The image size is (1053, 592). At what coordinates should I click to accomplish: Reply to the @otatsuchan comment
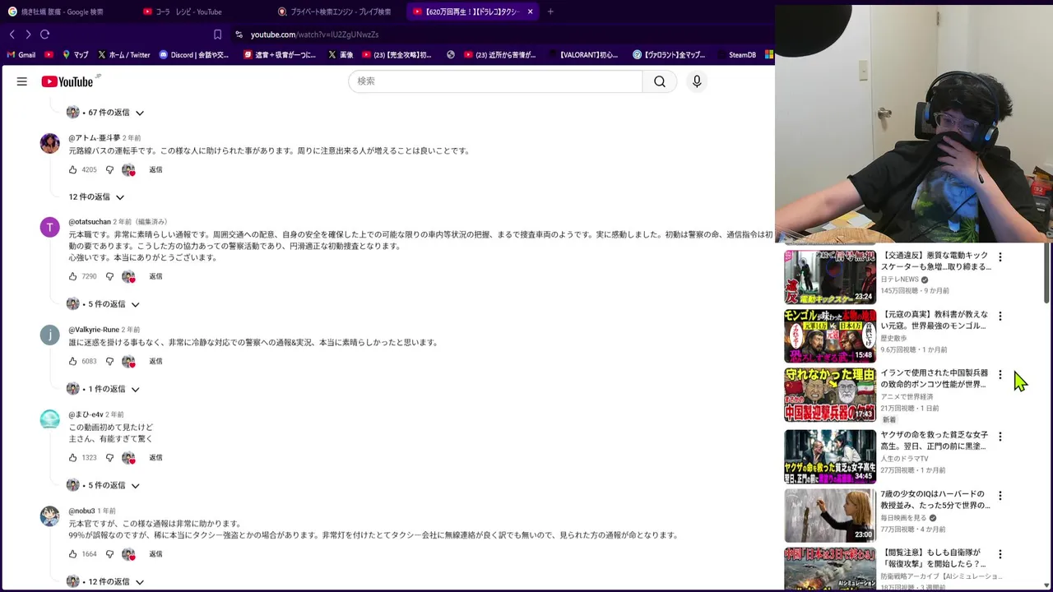[155, 277]
